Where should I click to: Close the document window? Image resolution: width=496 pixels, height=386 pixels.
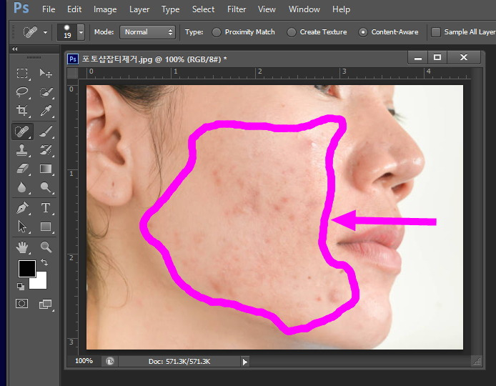(464, 58)
